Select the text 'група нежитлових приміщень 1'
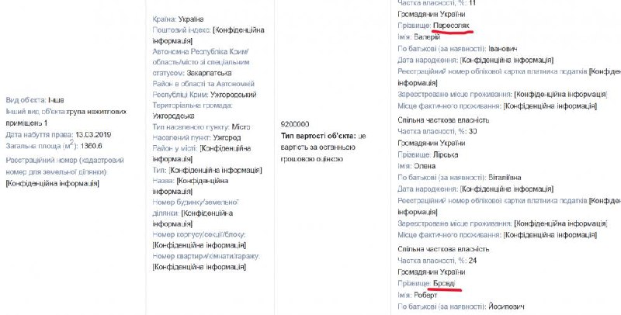 click(x=66, y=117)
